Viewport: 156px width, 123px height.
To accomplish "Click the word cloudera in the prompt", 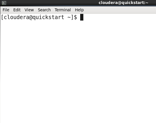I will tap(16, 17).
